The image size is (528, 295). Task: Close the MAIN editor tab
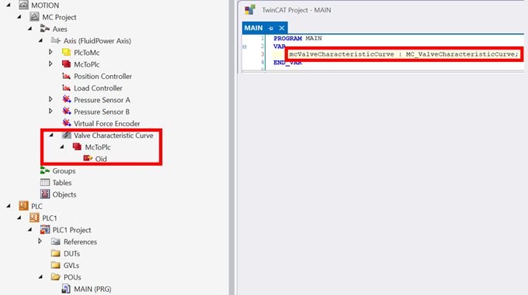(x=282, y=28)
